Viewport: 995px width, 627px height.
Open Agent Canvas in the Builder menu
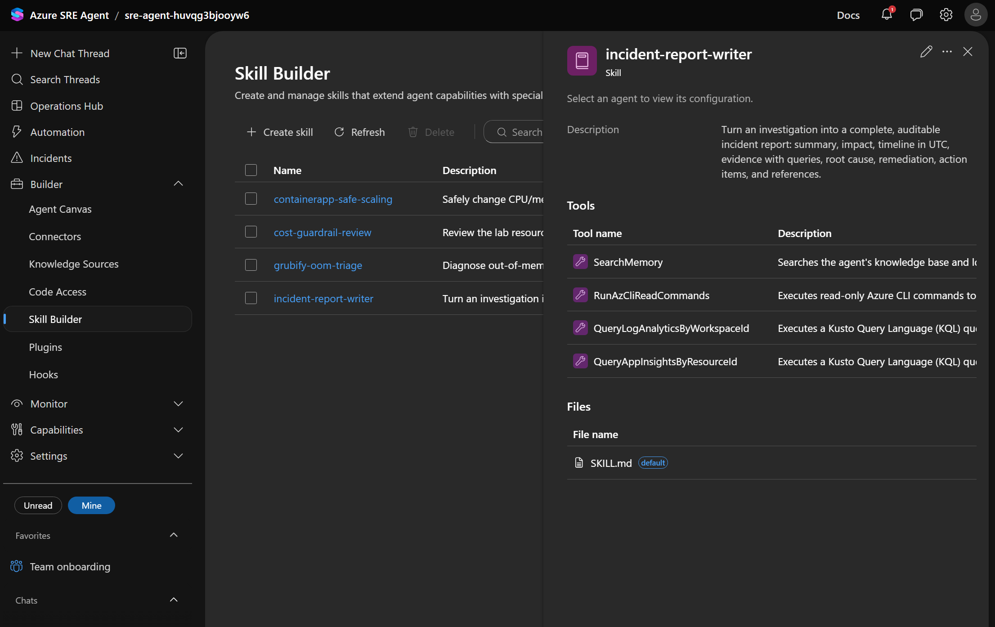pyautogui.click(x=60, y=209)
